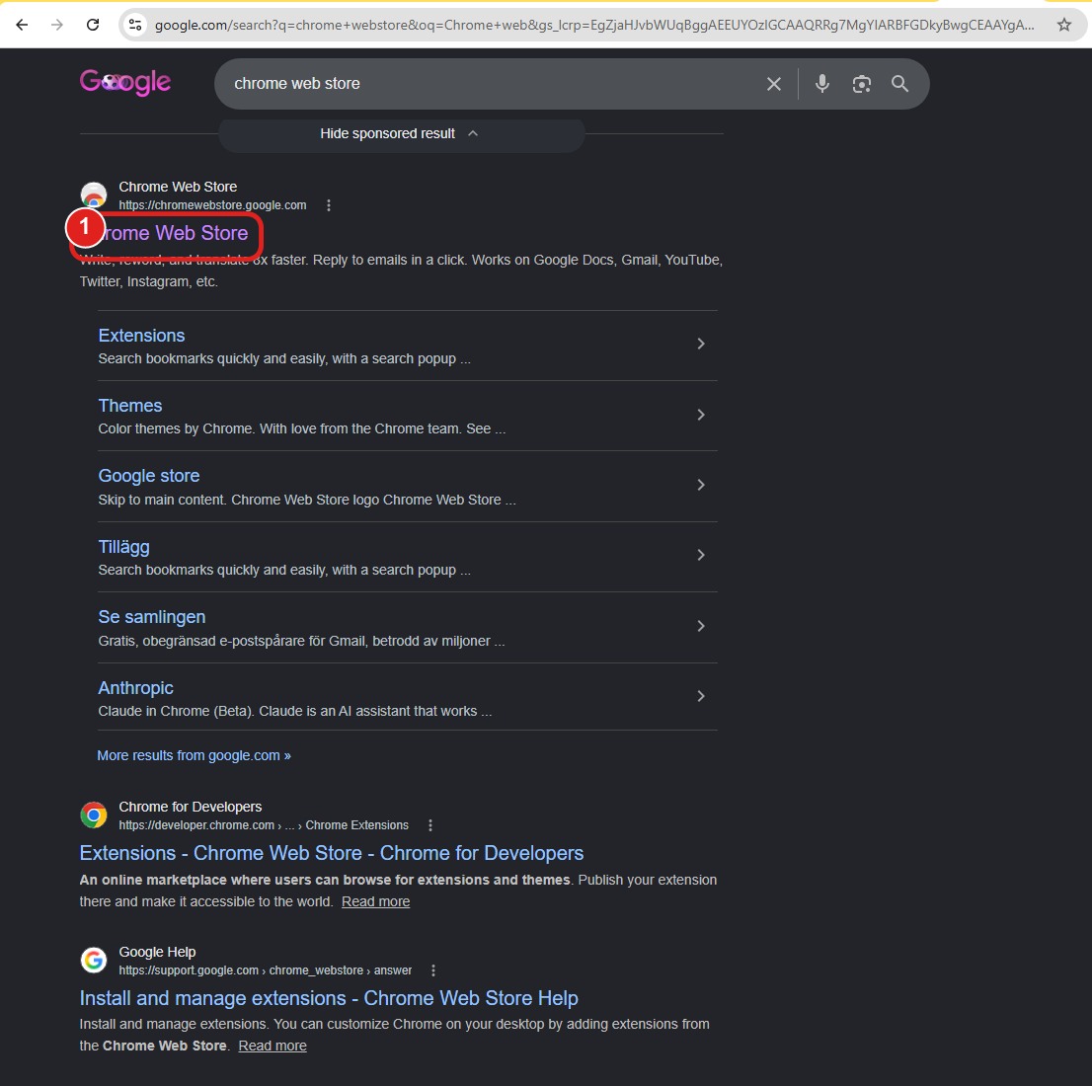Screen dimensions: 1092x1086
Task: Click the Google logo
Action: [x=125, y=83]
